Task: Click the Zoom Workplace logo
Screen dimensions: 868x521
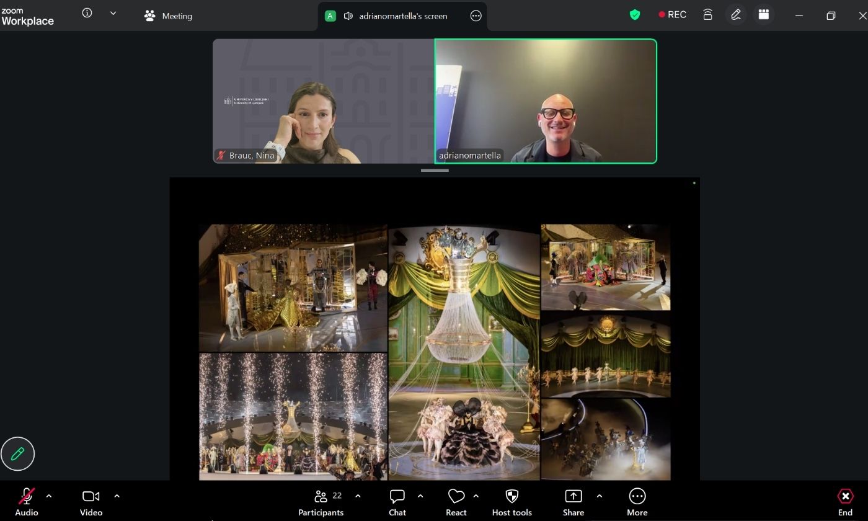Action: (27, 17)
